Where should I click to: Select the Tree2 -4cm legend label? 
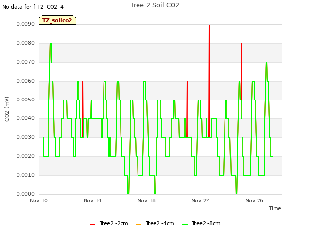(160, 223)
